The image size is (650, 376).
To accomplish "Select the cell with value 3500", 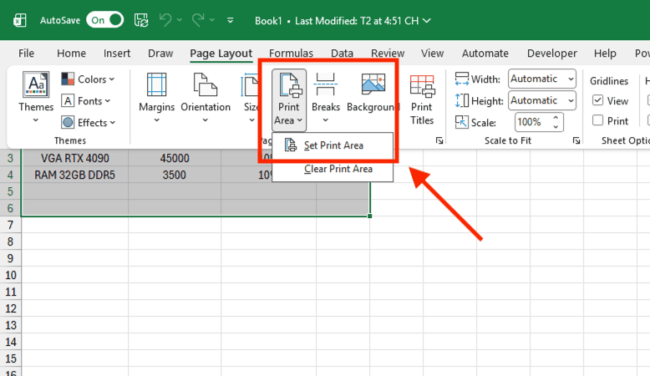I will tap(175, 175).
